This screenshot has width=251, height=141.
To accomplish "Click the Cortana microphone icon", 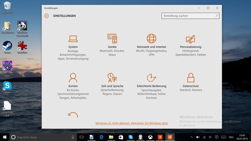I will coord(73,137).
